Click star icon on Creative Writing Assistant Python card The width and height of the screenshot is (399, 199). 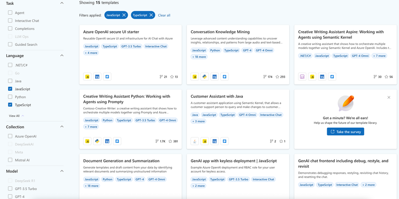[170, 141]
